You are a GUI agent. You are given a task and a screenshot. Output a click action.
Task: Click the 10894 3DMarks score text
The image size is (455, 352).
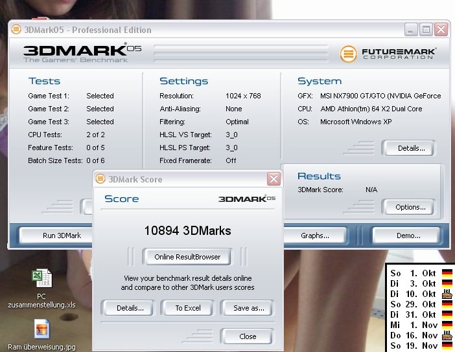(188, 231)
